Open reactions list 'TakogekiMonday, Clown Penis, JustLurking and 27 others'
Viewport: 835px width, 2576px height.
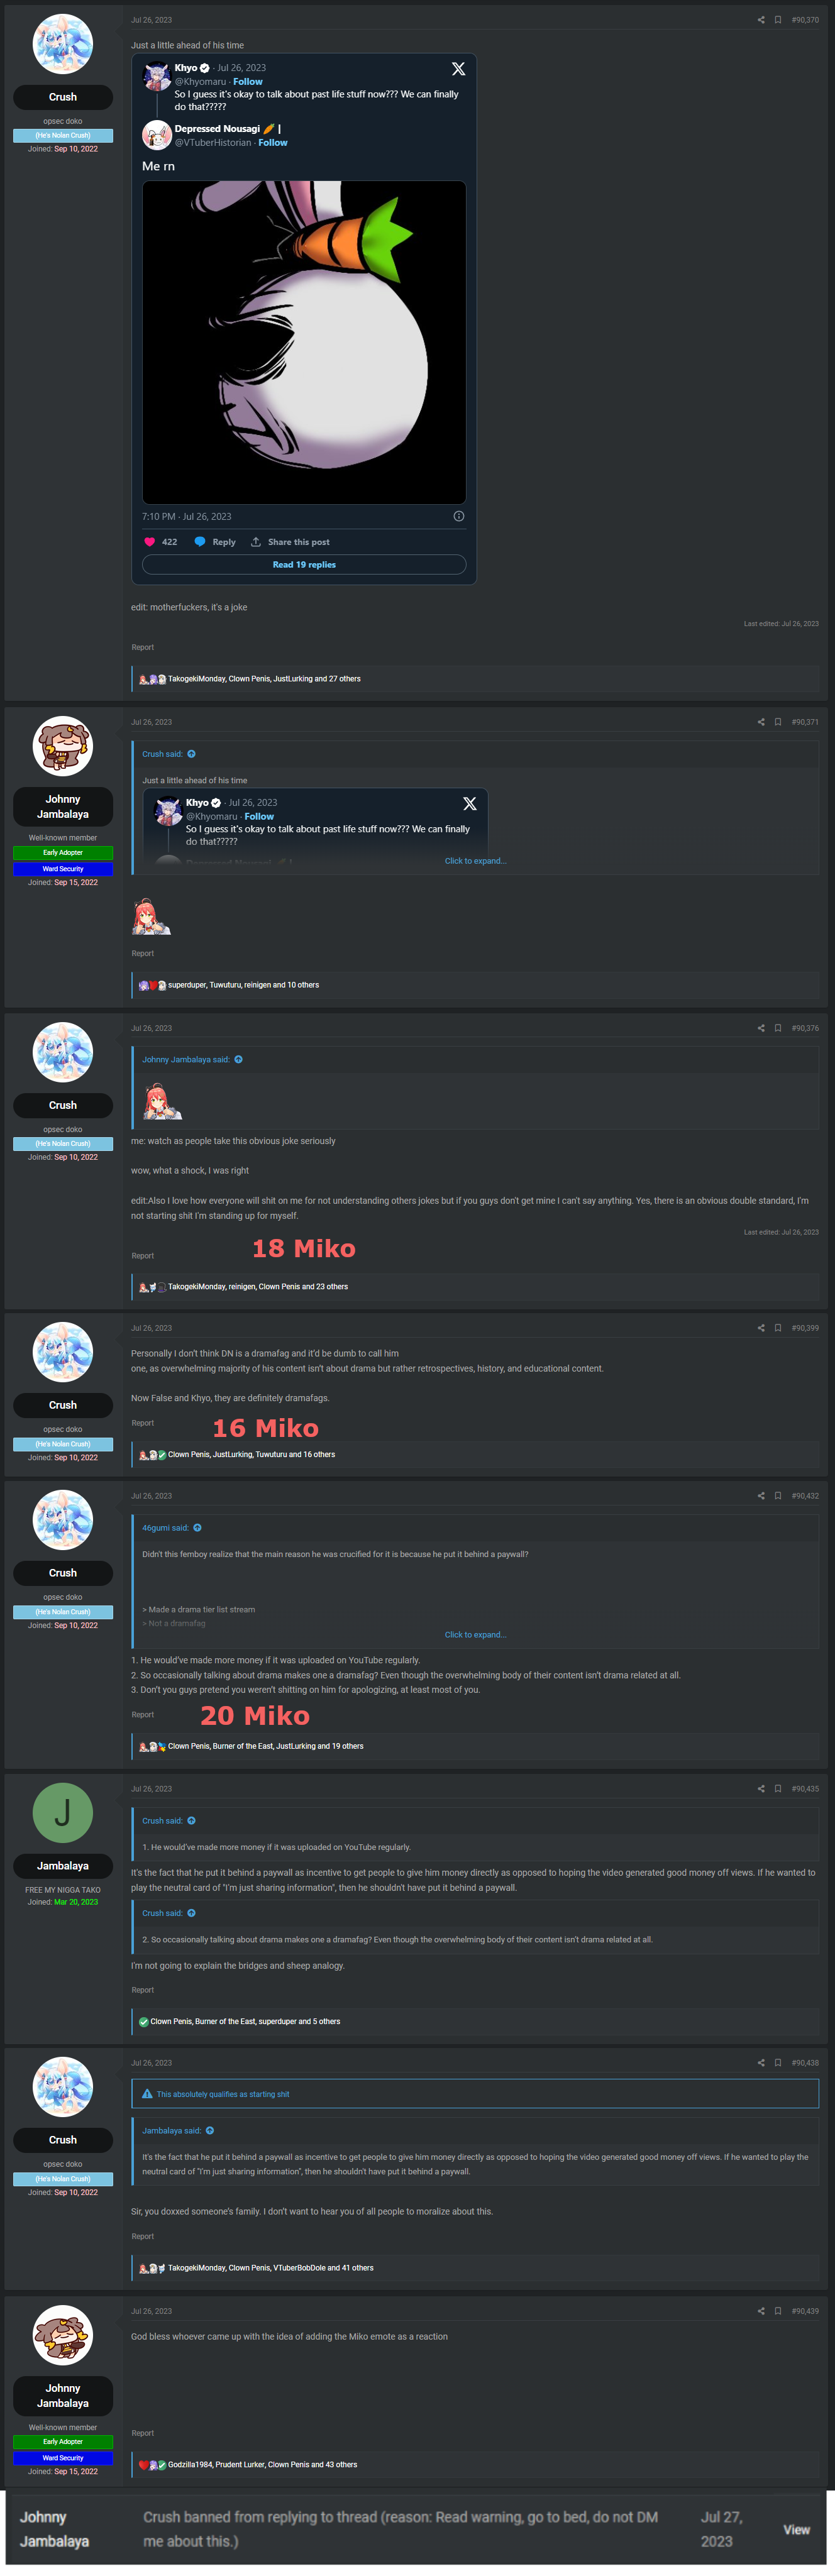[264, 679]
